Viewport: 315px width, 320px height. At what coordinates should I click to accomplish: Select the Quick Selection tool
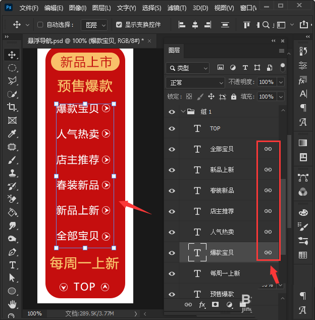[x=12, y=94]
